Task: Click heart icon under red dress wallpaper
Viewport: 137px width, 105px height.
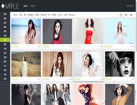Action: point(100,47)
